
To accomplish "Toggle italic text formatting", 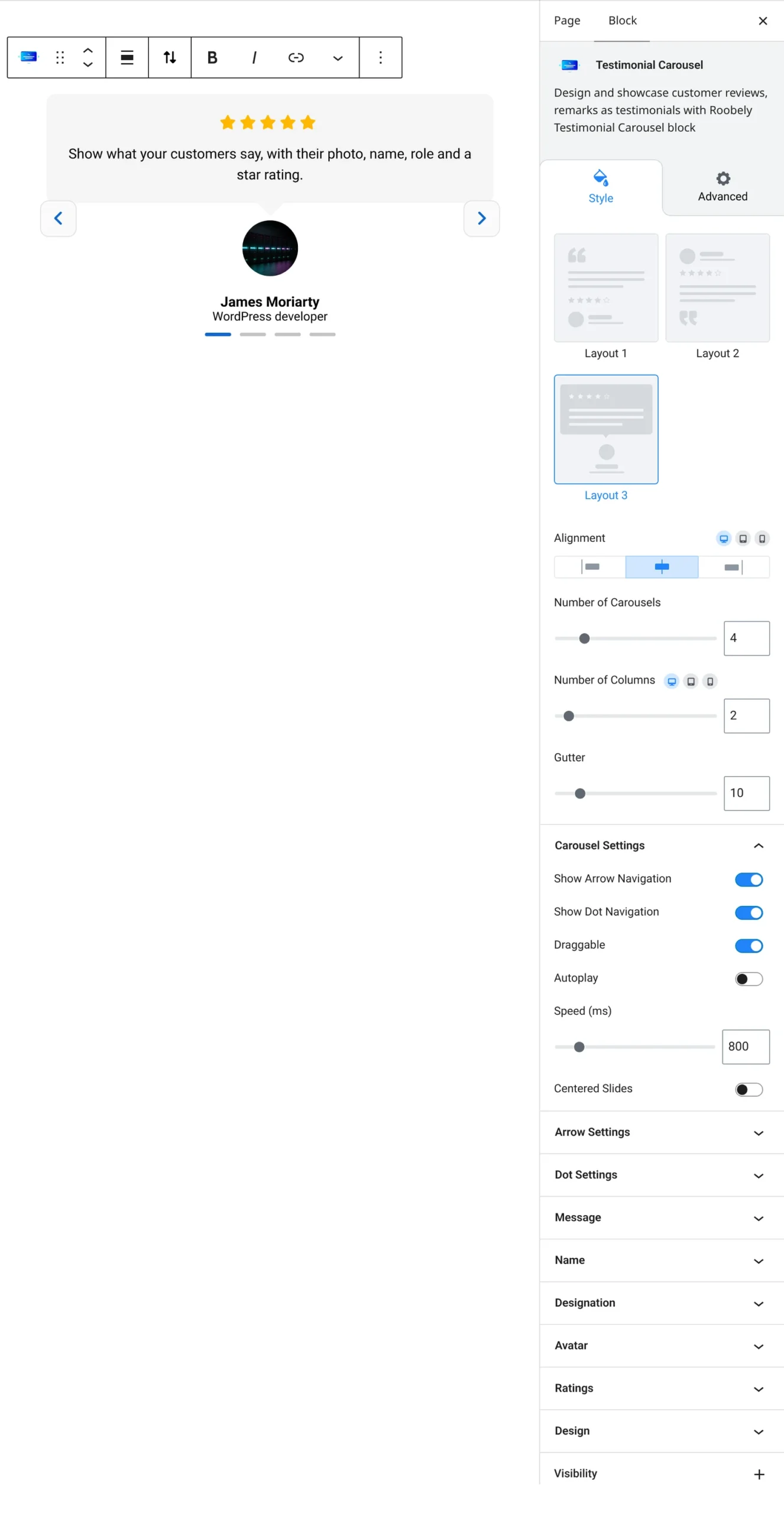I will [254, 57].
